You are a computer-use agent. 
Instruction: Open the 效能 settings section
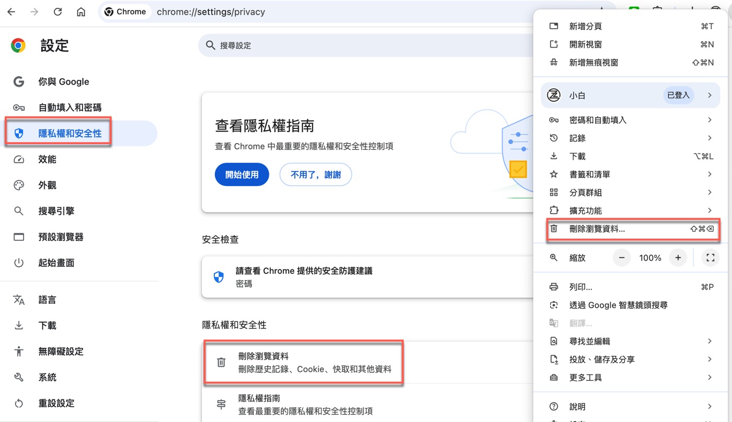point(78,159)
